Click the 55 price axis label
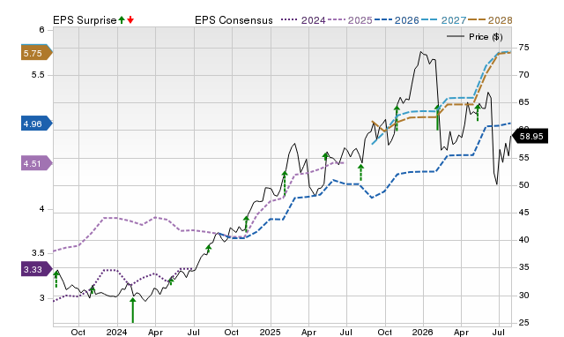This screenshot has width=564, height=337. pos(523,158)
